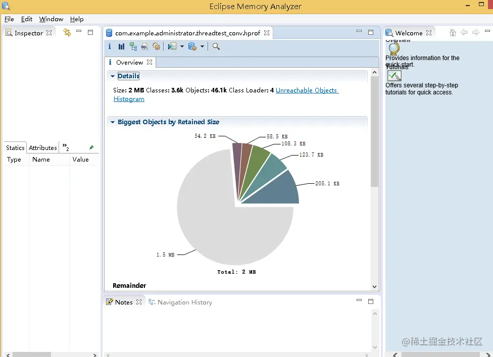Open dropdown next to Query Browser icon
This screenshot has width=493, height=357.
(202, 46)
